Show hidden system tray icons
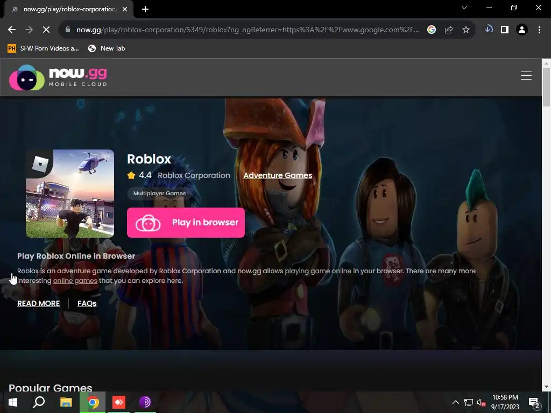Viewport: 551px width, 413px height. tap(455, 402)
